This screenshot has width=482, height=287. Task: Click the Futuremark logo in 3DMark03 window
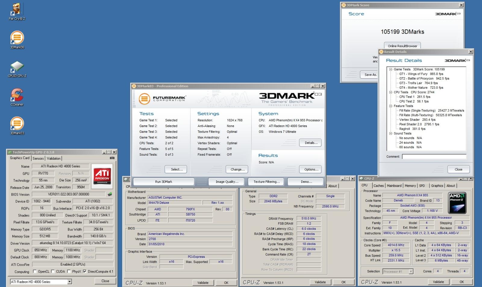[162, 98]
